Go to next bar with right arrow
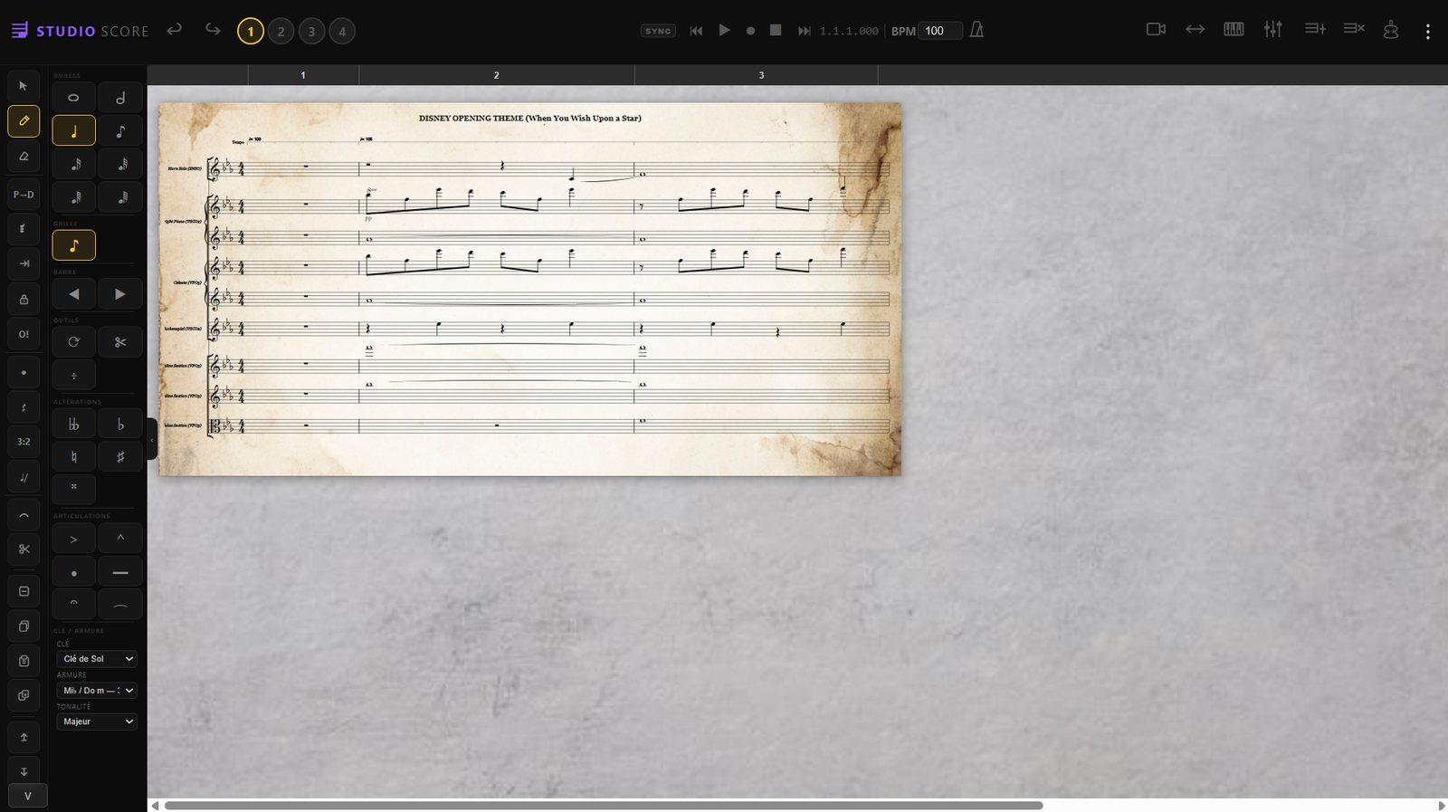 120,294
